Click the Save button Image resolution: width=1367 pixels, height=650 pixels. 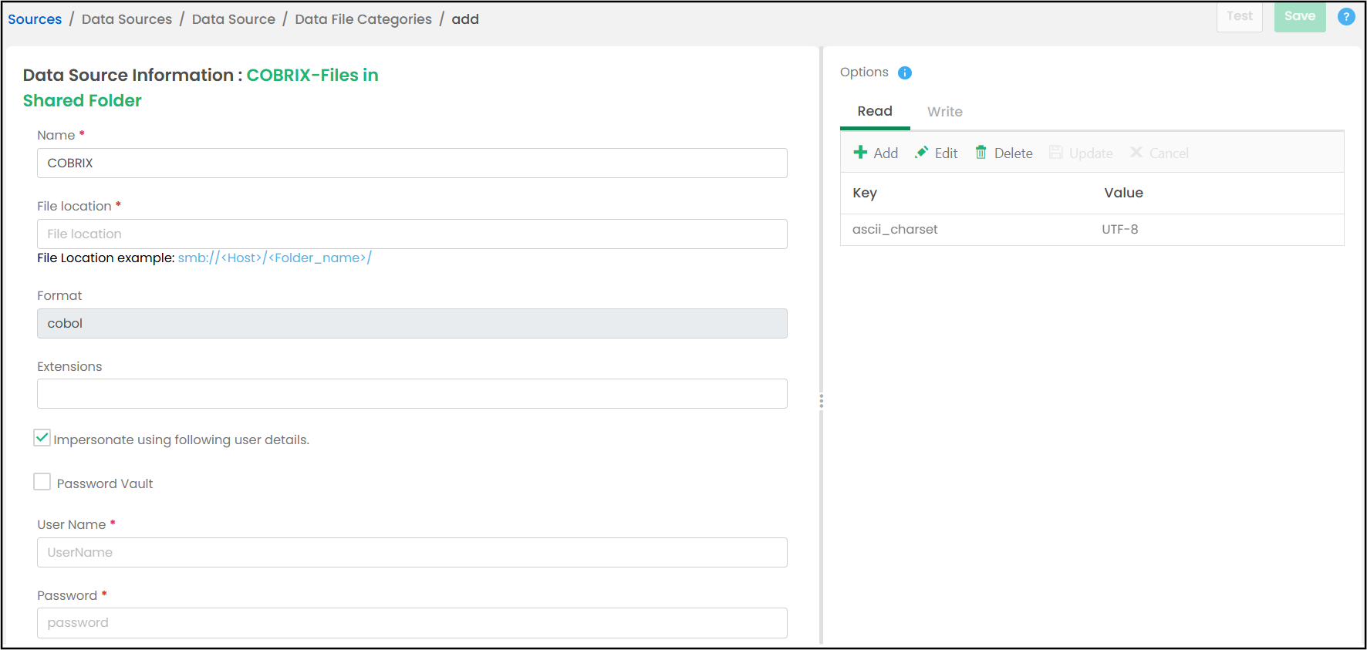pyautogui.click(x=1300, y=16)
